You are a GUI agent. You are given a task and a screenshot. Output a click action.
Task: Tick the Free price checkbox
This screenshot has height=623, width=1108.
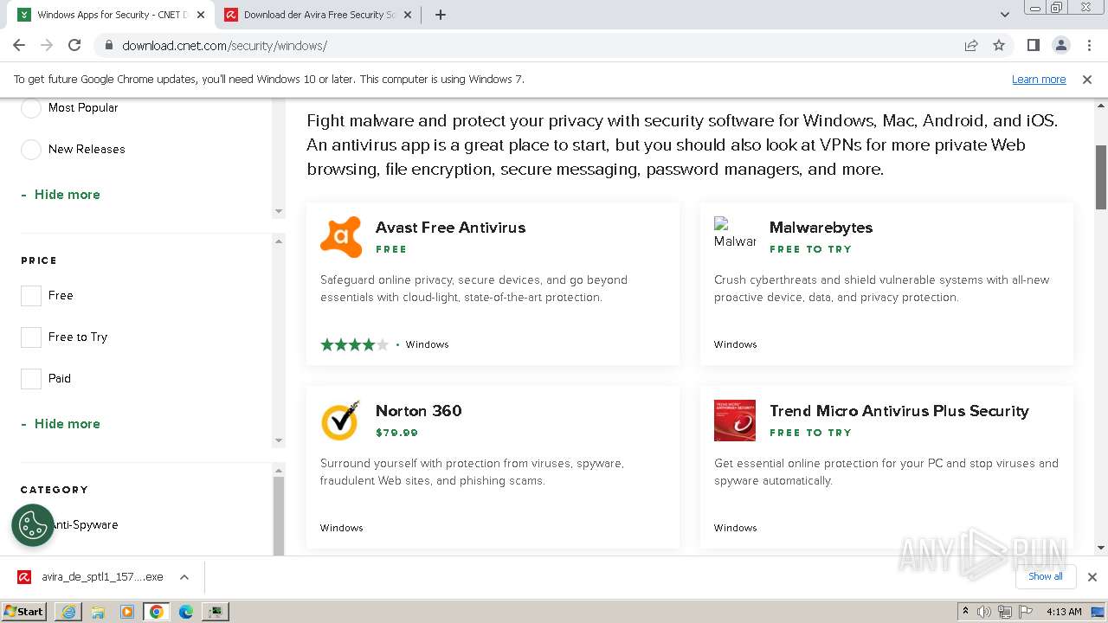(x=31, y=296)
